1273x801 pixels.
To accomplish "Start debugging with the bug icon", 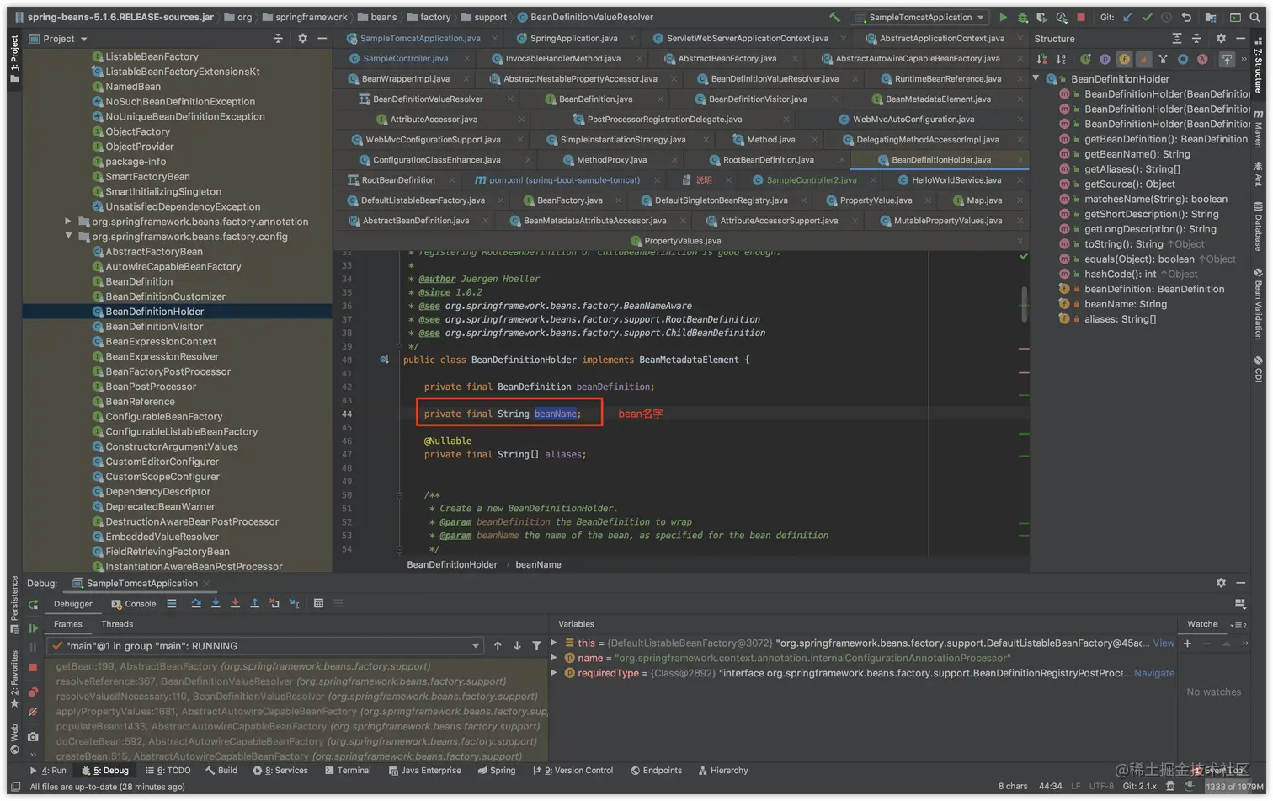I will coord(1023,17).
